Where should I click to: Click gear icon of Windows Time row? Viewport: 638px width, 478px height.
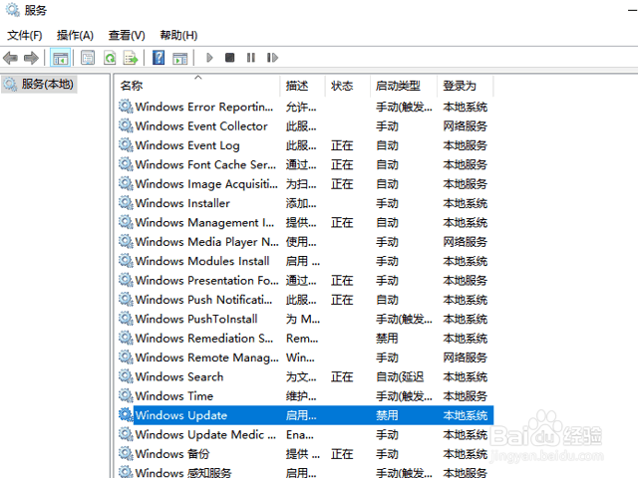(x=126, y=396)
